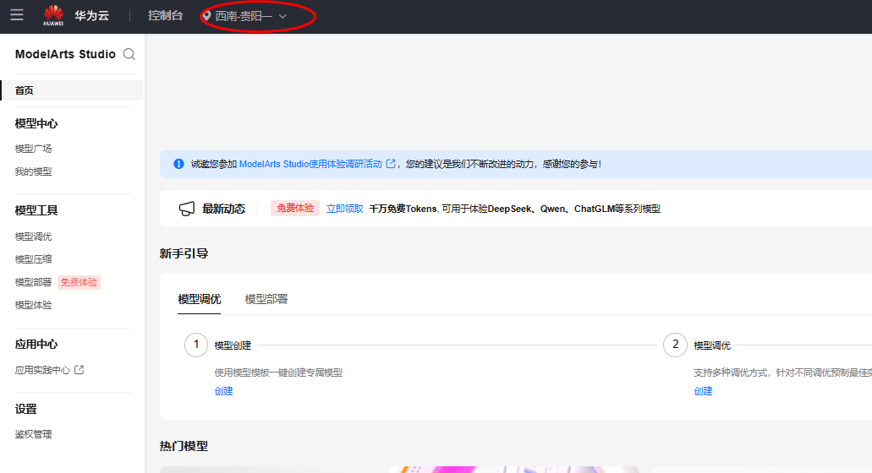The width and height of the screenshot is (872, 473).
Task: Click the 新手引导 heading
Action: (184, 253)
